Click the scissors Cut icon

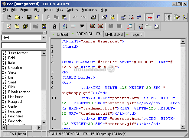48,17
